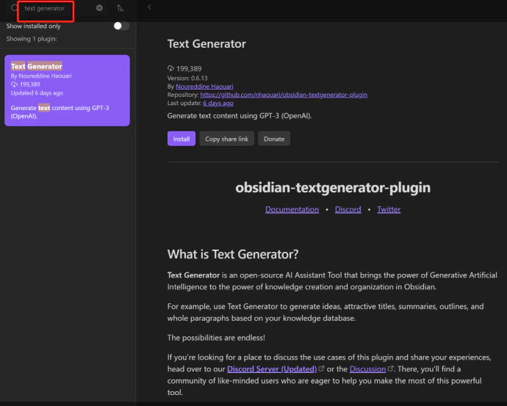The width and height of the screenshot is (507, 406).
Task: Toggle Show installed only switch
Action: (x=121, y=26)
